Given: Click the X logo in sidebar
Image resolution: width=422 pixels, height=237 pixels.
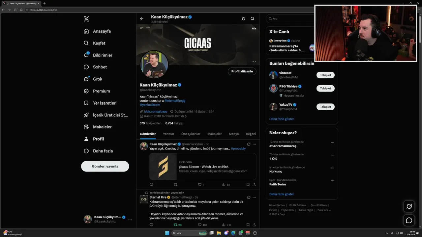Looking at the screenshot, I should 86,19.
